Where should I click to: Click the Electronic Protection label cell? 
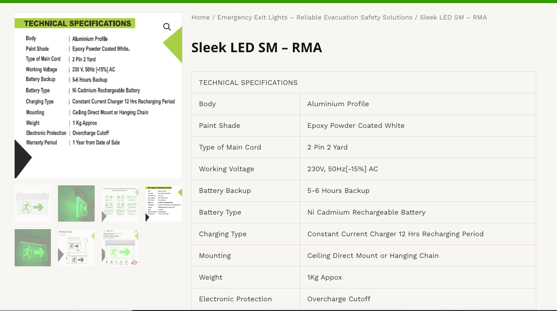click(x=246, y=299)
